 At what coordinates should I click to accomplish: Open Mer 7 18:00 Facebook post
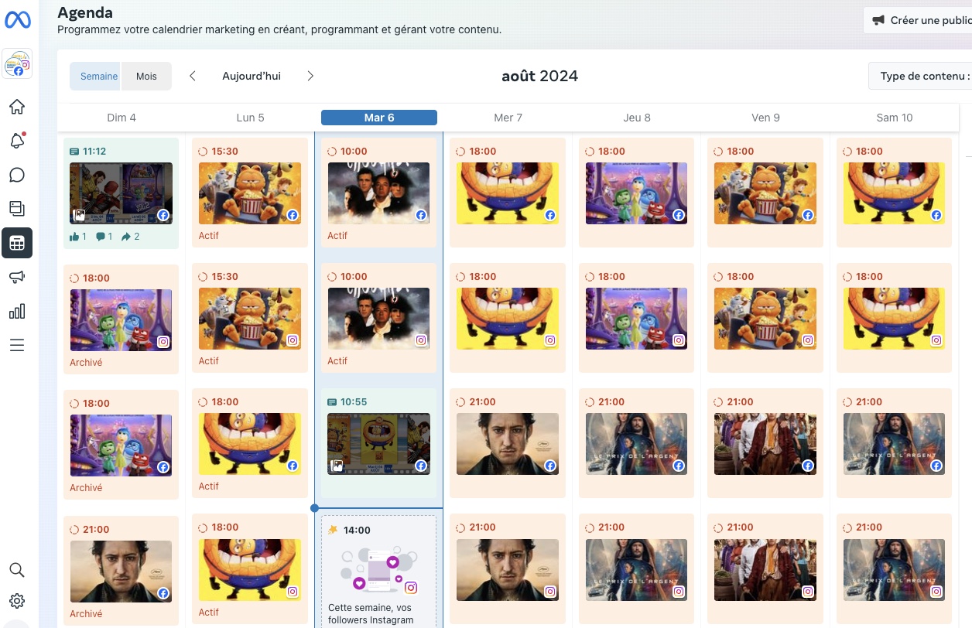508,193
